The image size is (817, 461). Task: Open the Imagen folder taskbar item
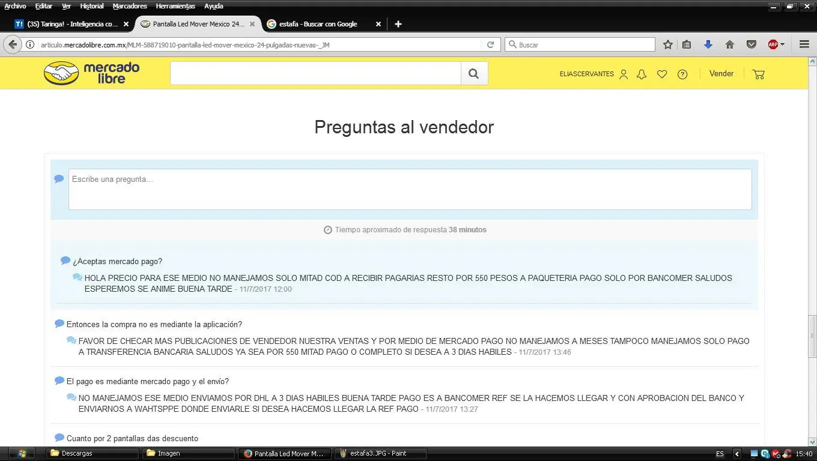[188, 453]
